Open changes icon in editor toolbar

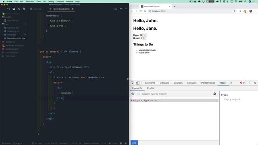coord(116,9)
